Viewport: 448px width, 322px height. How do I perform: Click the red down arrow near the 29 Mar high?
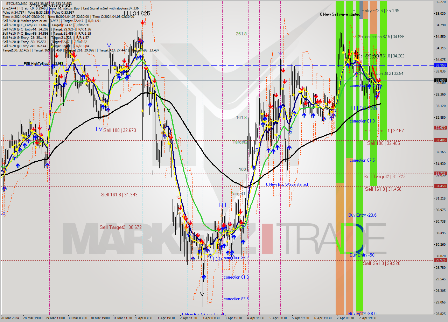tap(56, 56)
